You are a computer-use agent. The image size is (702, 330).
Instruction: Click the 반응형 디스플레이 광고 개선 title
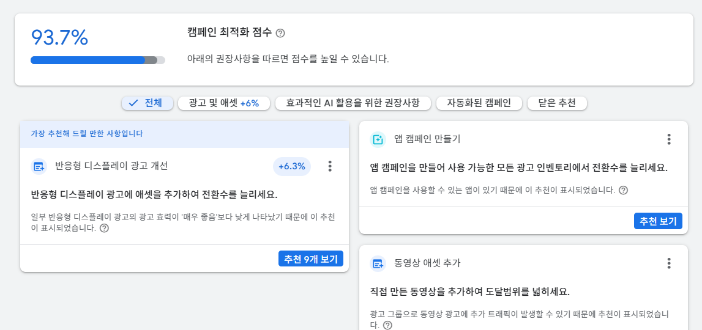click(x=111, y=166)
